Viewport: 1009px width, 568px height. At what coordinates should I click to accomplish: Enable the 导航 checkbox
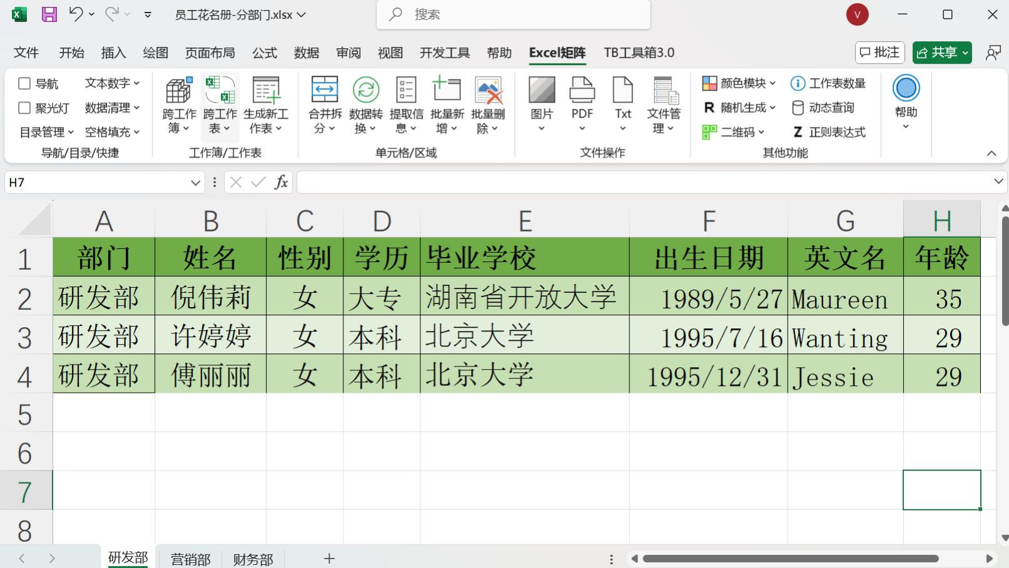(x=25, y=83)
